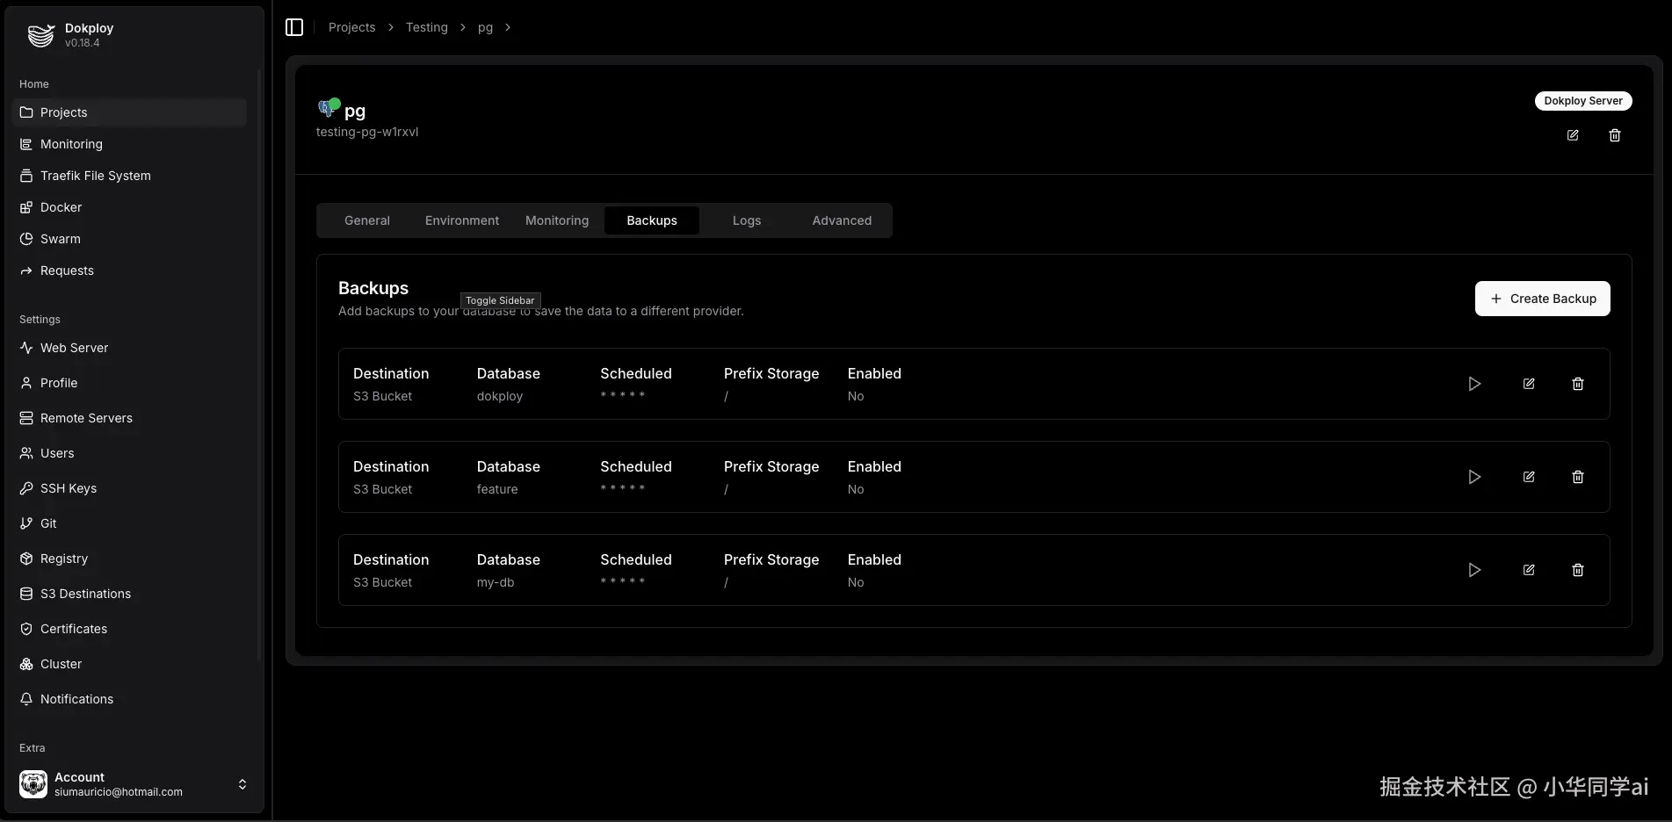The width and height of the screenshot is (1672, 822).
Task: Click the Create Backup button
Action: point(1543,299)
